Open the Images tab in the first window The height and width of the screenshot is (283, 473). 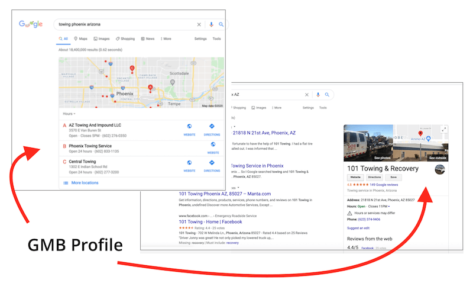101,38
